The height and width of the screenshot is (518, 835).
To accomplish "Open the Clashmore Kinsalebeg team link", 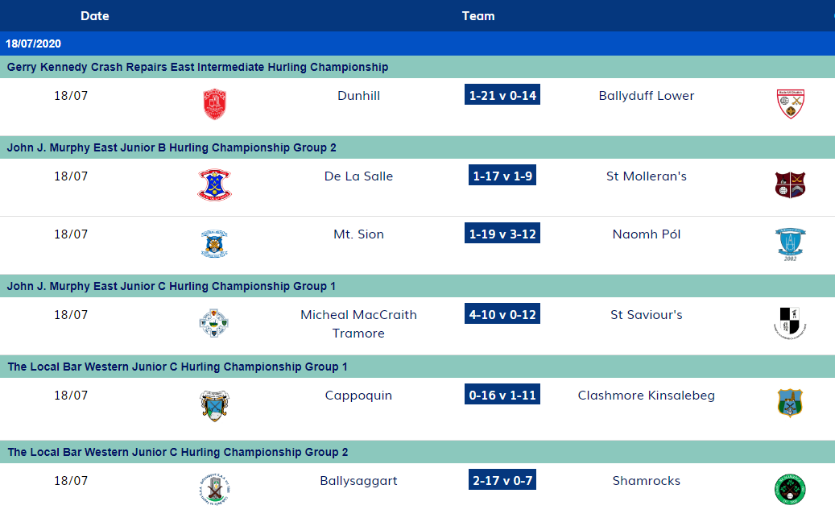I will click(646, 395).
